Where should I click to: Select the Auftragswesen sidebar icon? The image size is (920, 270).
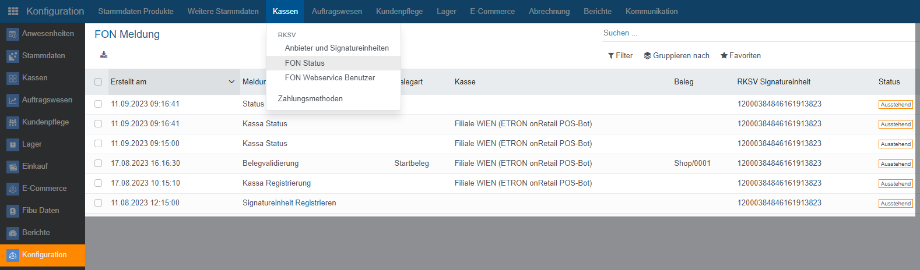[x=13, y=101]
